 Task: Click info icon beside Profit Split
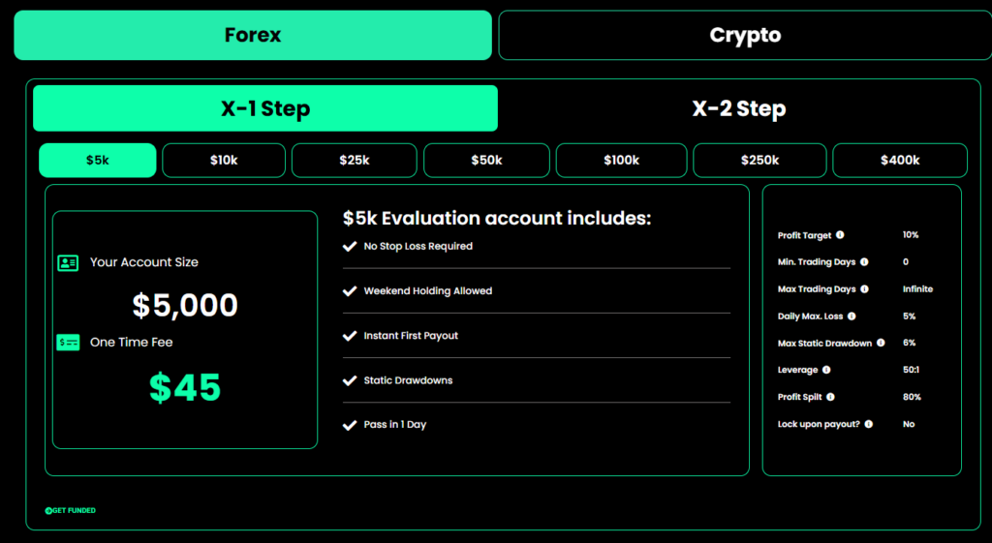click(x=830, y=397)
